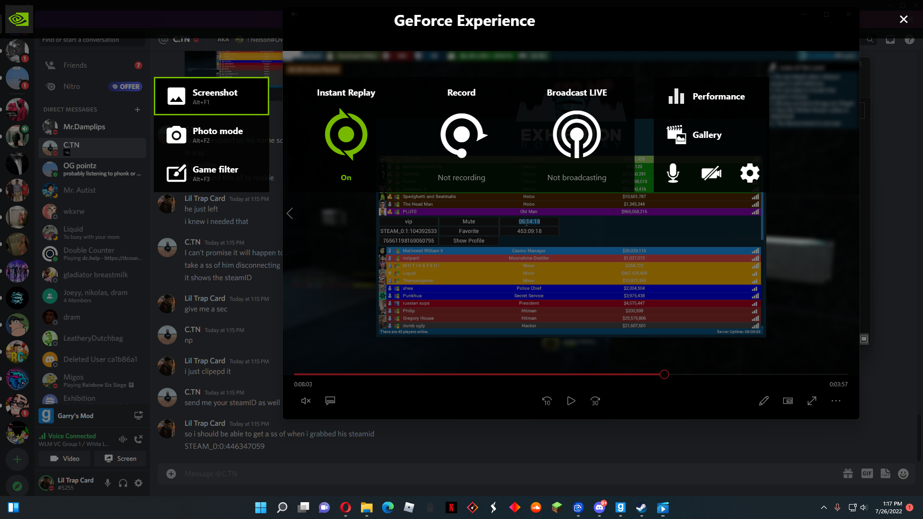The width and height of the screenshot is (923, 519).
Task: Click Find or start a conversation field
Action: [92, 40]
